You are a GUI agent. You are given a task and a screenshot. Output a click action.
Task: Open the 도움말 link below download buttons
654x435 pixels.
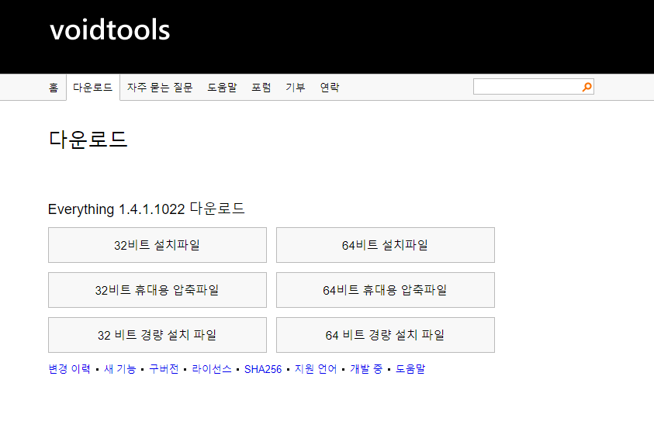[x=410, y=369]
